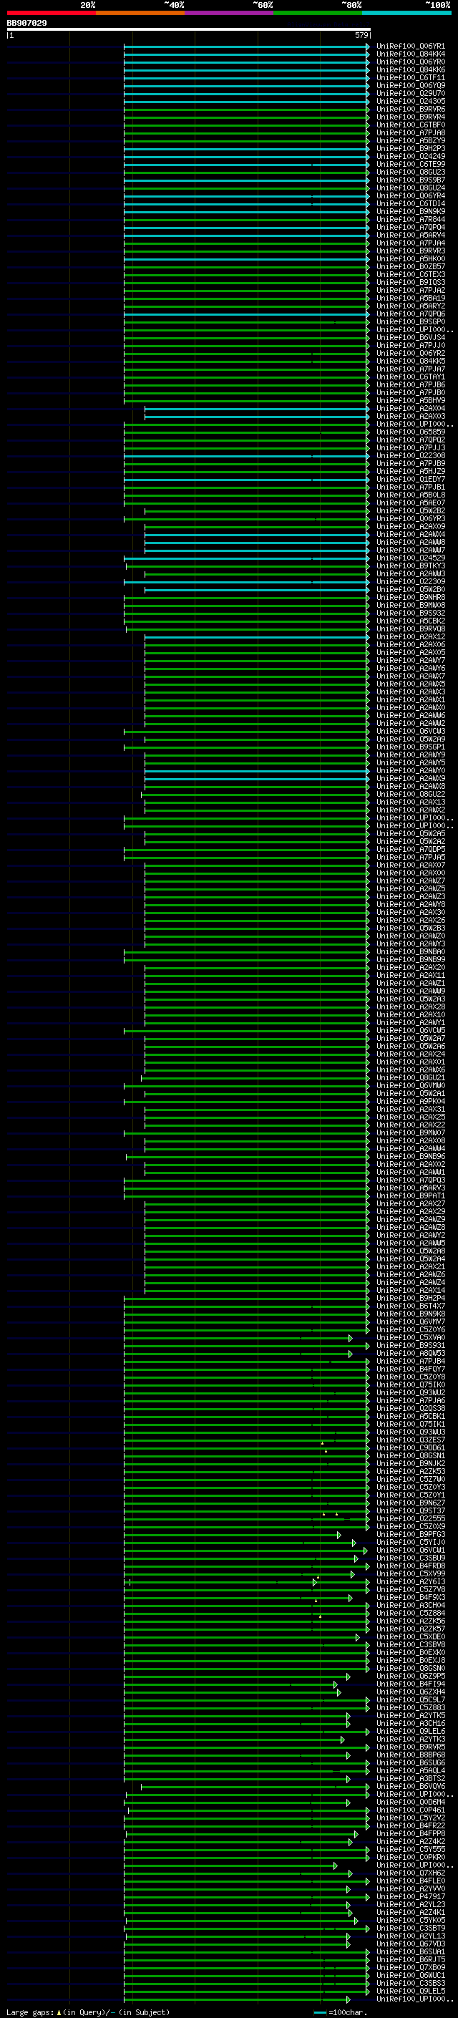Click the end arrow of UniRef100_Q6ZXH4 alignment

point(339,1692)
